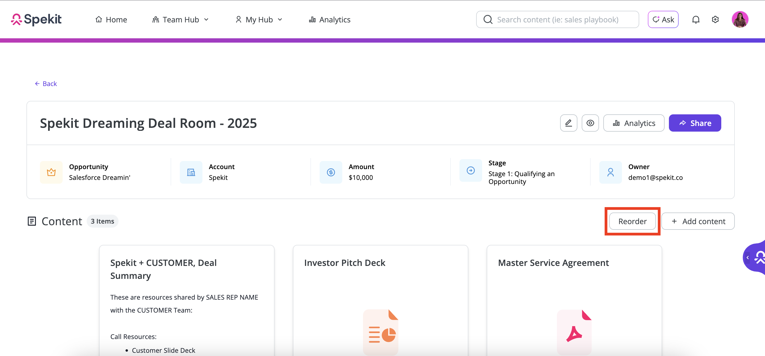This screenshot has width=765, height=356.
Task: Click the Call Resources: text
Action: pyautogui.click(x=133, y=337)
